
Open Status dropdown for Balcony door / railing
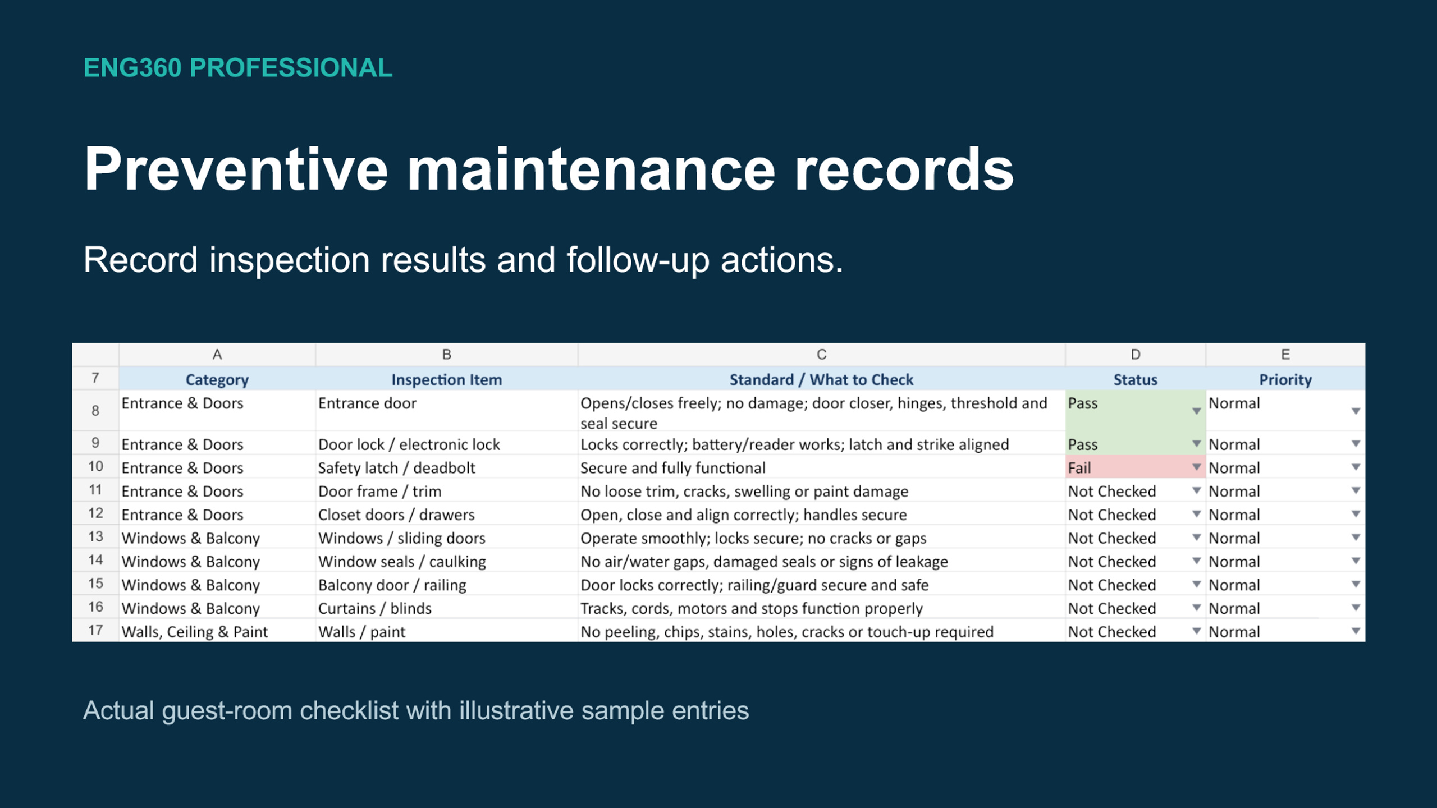[x=1196, y=585]
